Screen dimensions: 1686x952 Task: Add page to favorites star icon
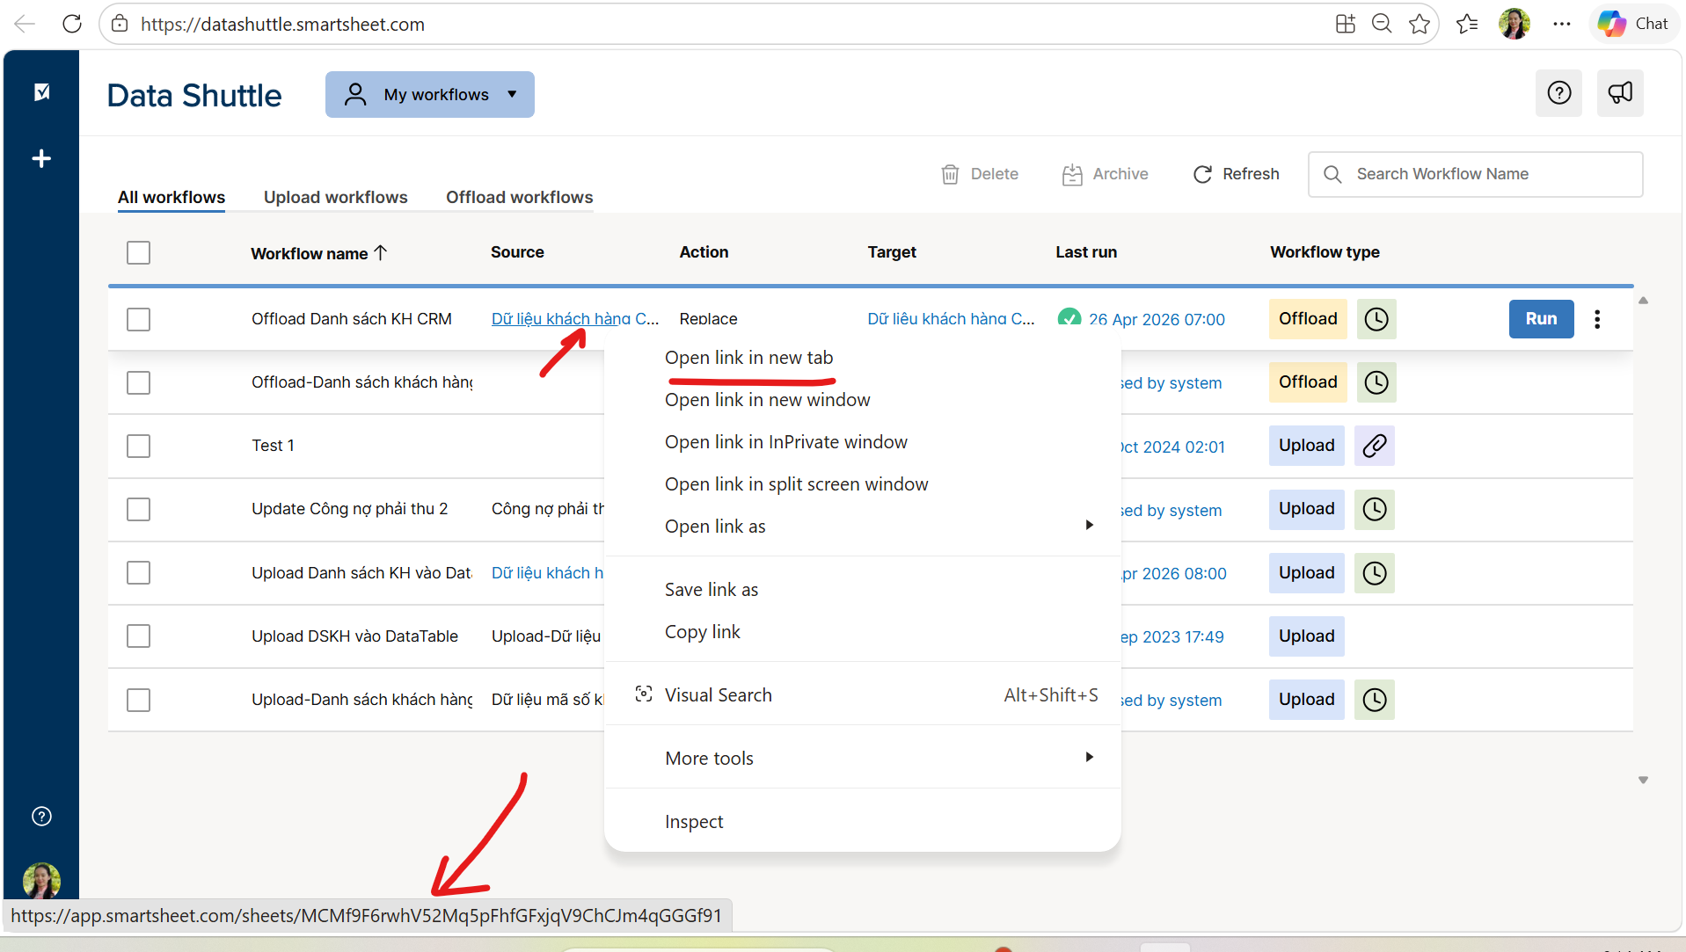1419,24
